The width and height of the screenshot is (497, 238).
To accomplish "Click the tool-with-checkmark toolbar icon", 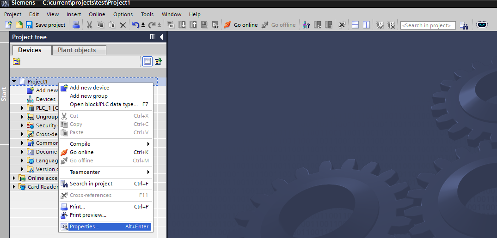I will pyautogui.click(x=380, y=24).
